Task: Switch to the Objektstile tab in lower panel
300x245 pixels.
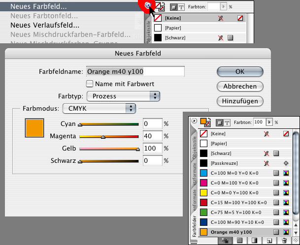Action: tap(193, 149)
